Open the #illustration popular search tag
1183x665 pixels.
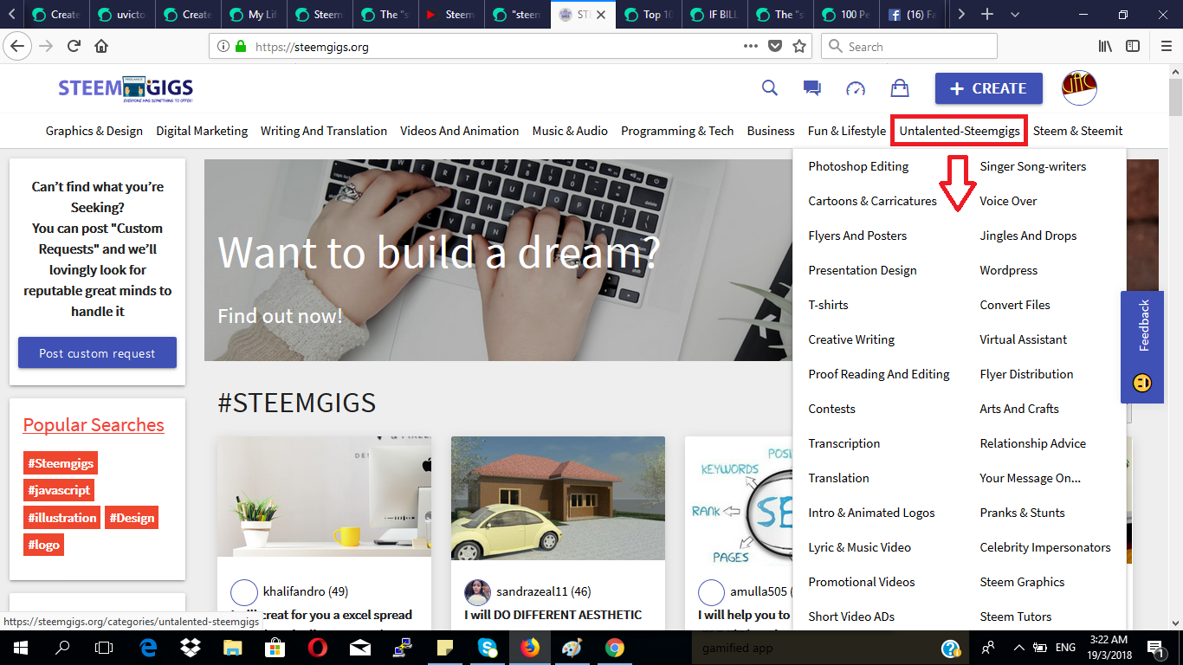click(x=61, y=518)
